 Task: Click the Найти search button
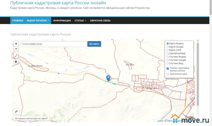click(94, 44)
